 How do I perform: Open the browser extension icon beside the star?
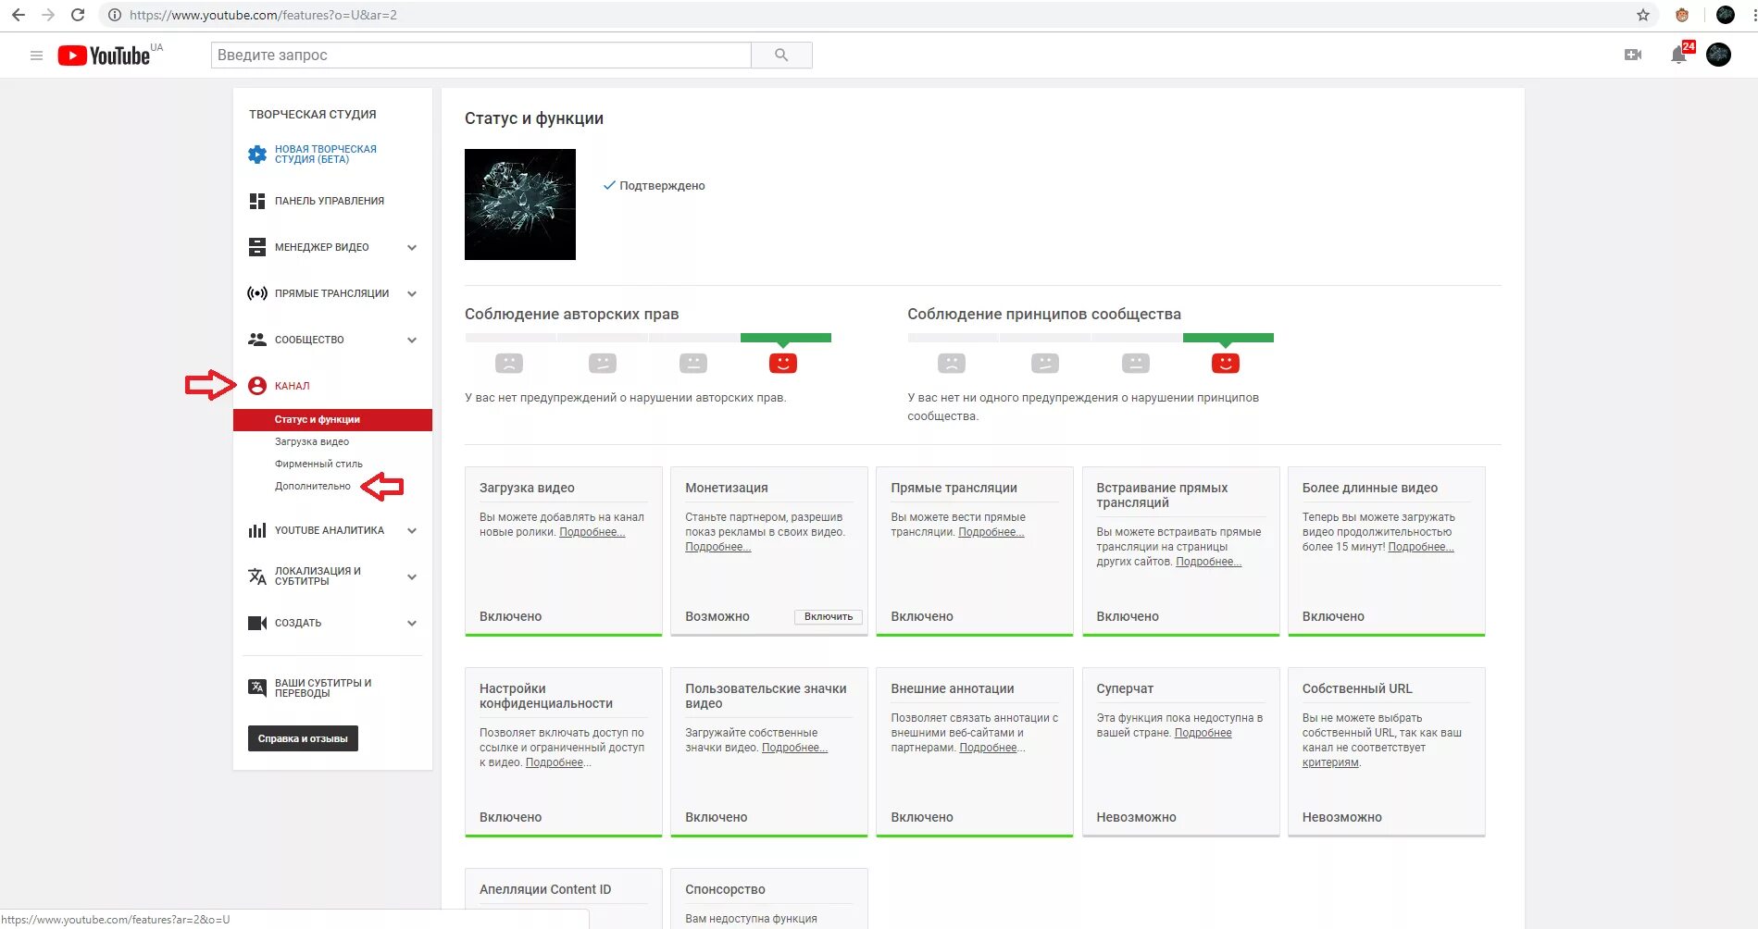pyautogui.click(x=1682, y=15)
